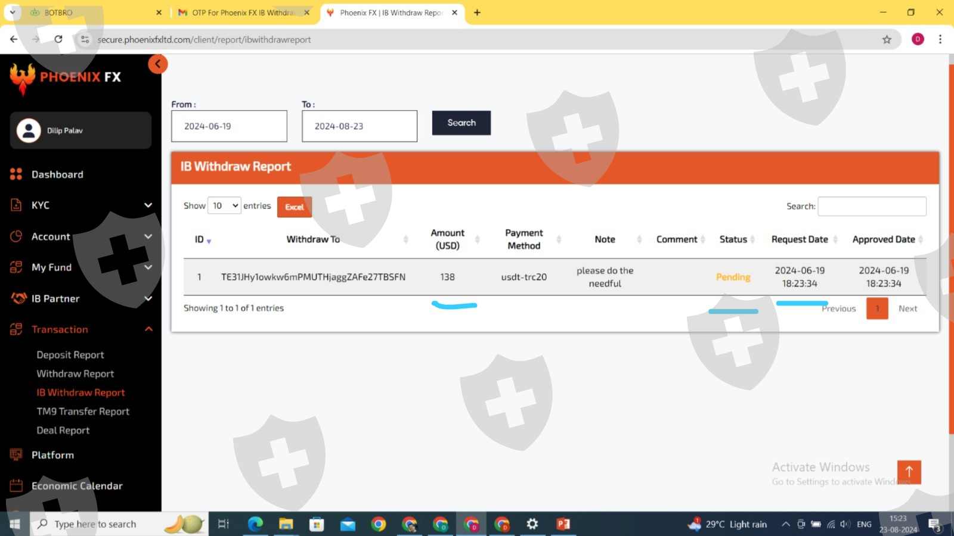954x536 pixels.
Task: Click the taskbar search box
Action: (x=119, y=524)
